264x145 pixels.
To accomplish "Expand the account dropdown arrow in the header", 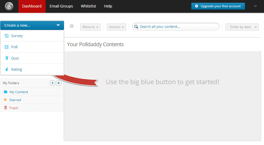I will pos(256,6).
